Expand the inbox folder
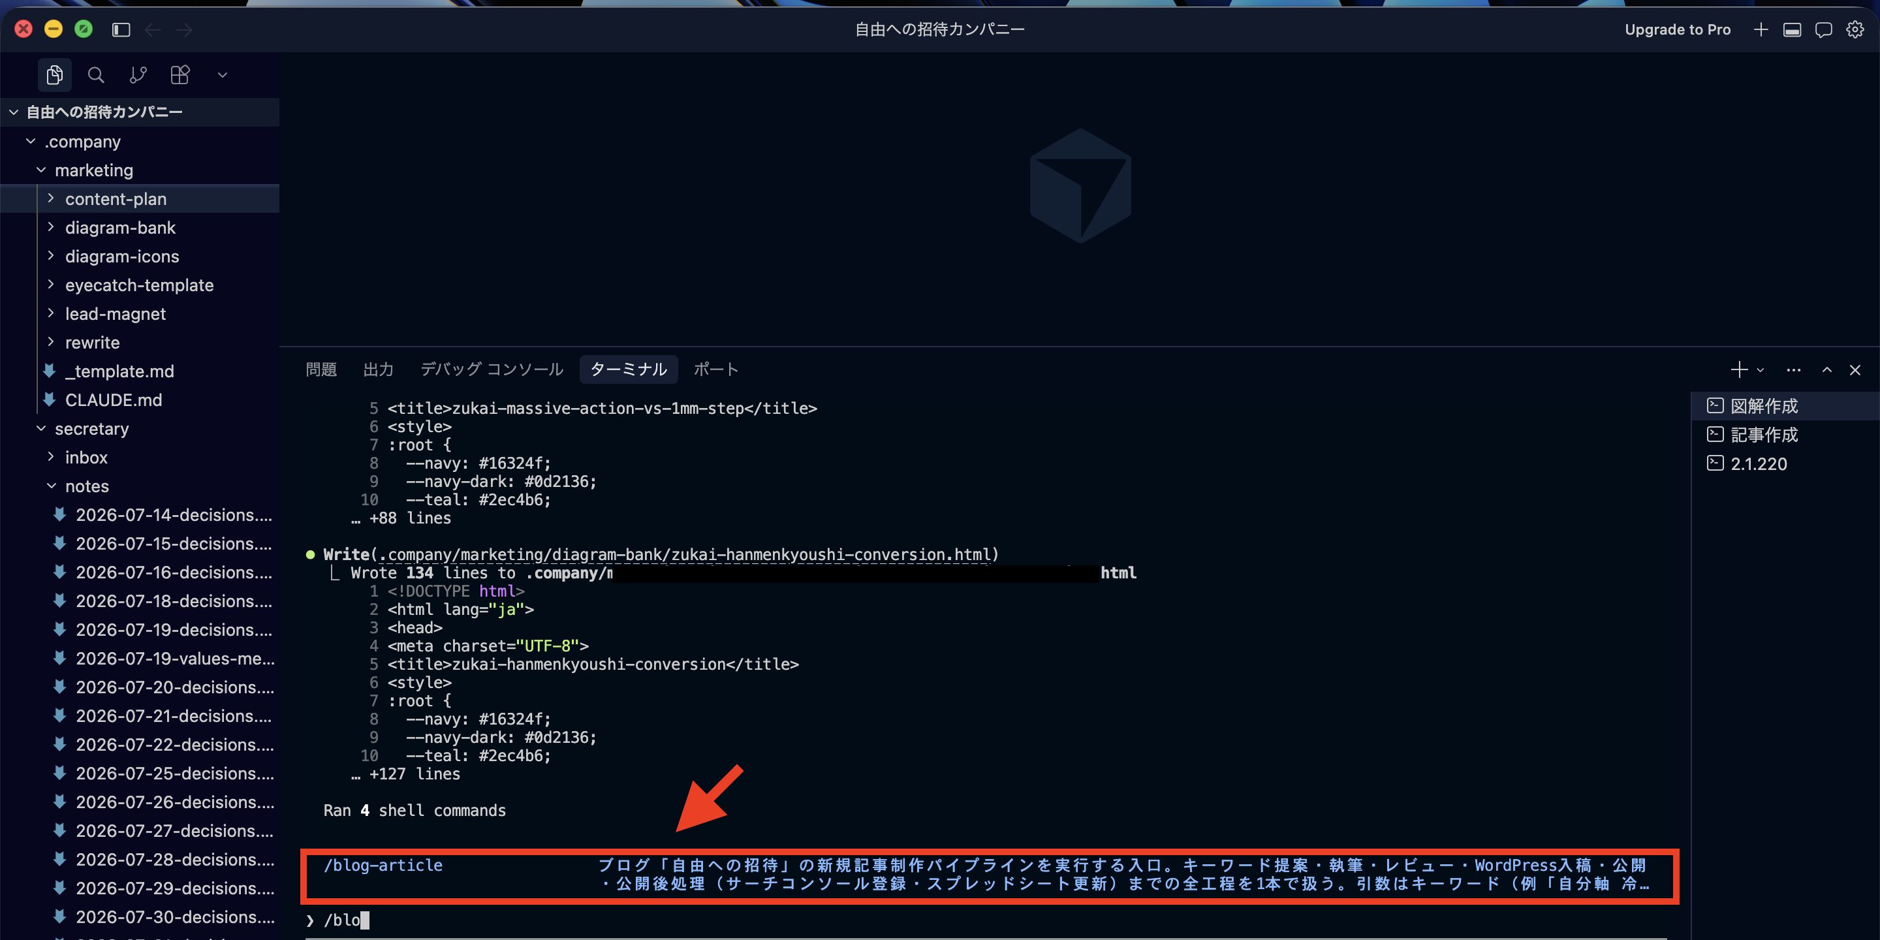 (140, 457)
